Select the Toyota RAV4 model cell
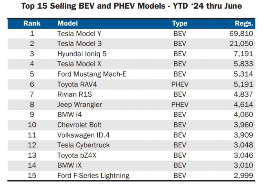Screen dimensions: 263x185 coord(75,84)
